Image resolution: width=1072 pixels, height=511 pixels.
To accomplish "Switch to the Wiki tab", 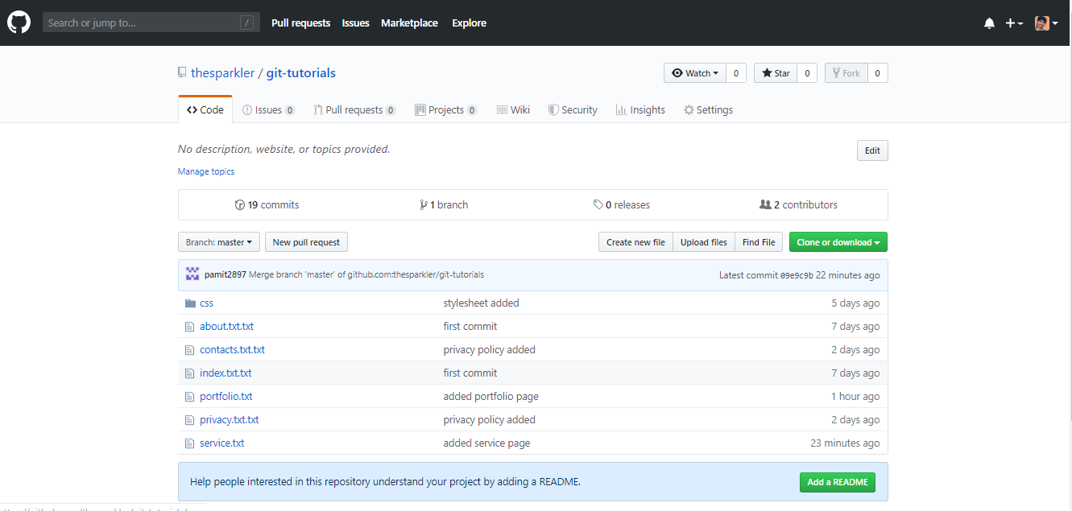I will pos(513,109).
